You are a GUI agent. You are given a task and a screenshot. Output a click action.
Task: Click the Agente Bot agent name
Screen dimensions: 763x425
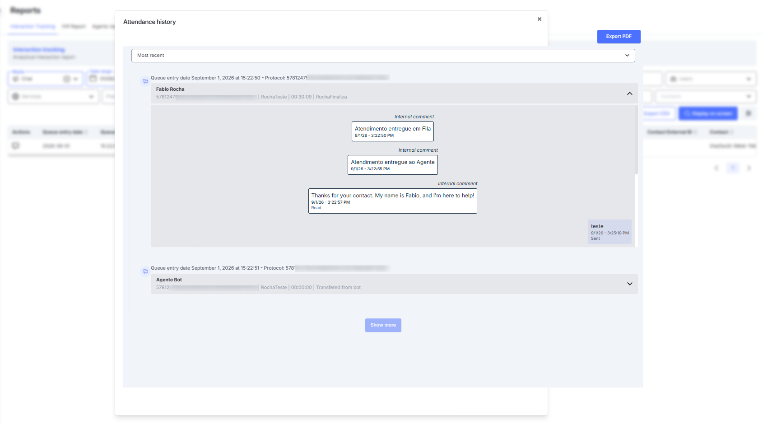click(x=169, y=280)
